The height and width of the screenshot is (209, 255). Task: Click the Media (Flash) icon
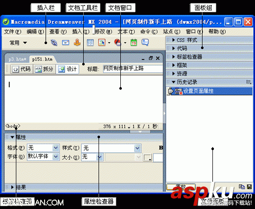click(x=118, y=43)
